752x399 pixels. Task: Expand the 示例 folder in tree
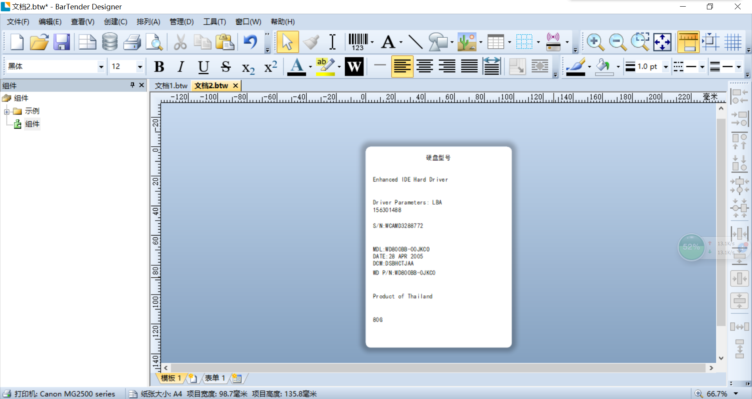click(x=7, y=112)
